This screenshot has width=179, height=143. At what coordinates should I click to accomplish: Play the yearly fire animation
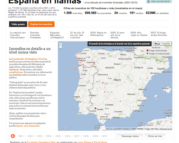tap(13, 136)
